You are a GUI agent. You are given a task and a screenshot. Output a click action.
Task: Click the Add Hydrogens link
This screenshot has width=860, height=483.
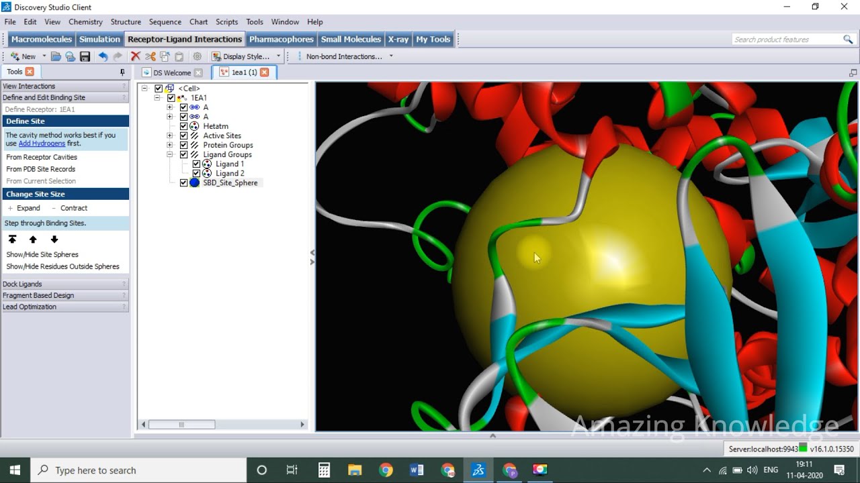[x=42, y=144]
